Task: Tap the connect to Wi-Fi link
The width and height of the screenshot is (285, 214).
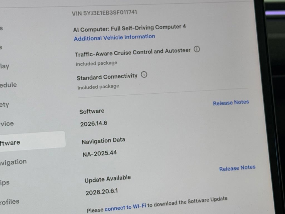Action: point(126,207)
